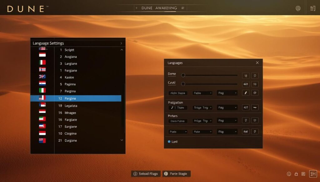Click the DUNE logo

pyautogui.click(x=26, y=9)
